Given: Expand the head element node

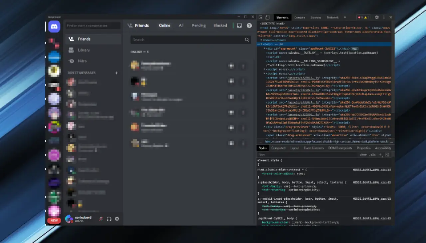Looking at the screenshot, I should tap(262, 40).
